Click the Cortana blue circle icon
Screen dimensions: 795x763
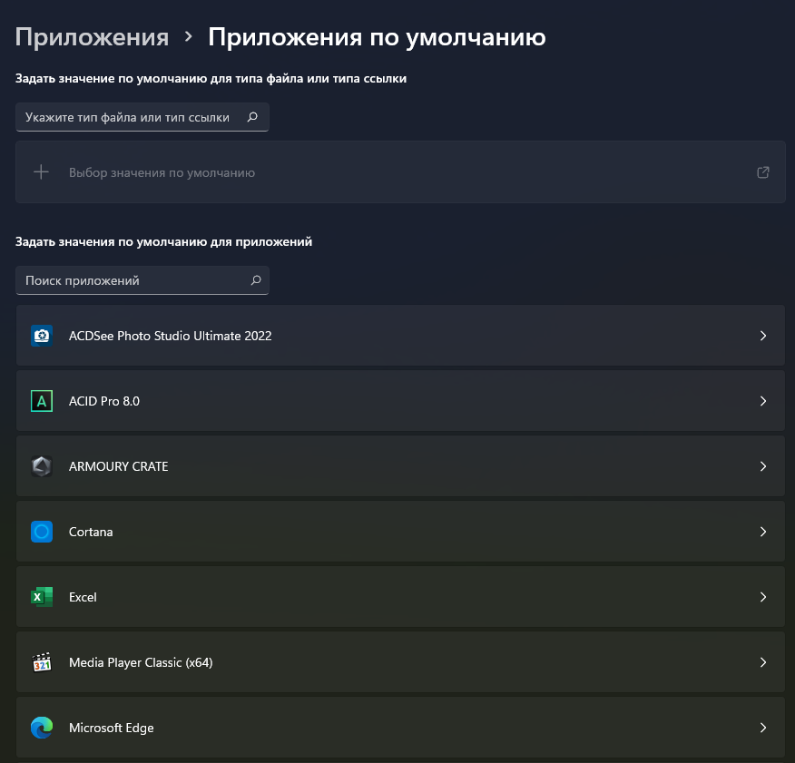pyautogui.click(x=42, y=532)
